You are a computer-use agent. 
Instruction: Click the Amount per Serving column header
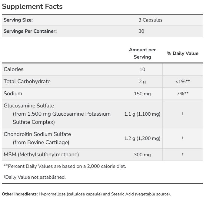tap(142, 53)
